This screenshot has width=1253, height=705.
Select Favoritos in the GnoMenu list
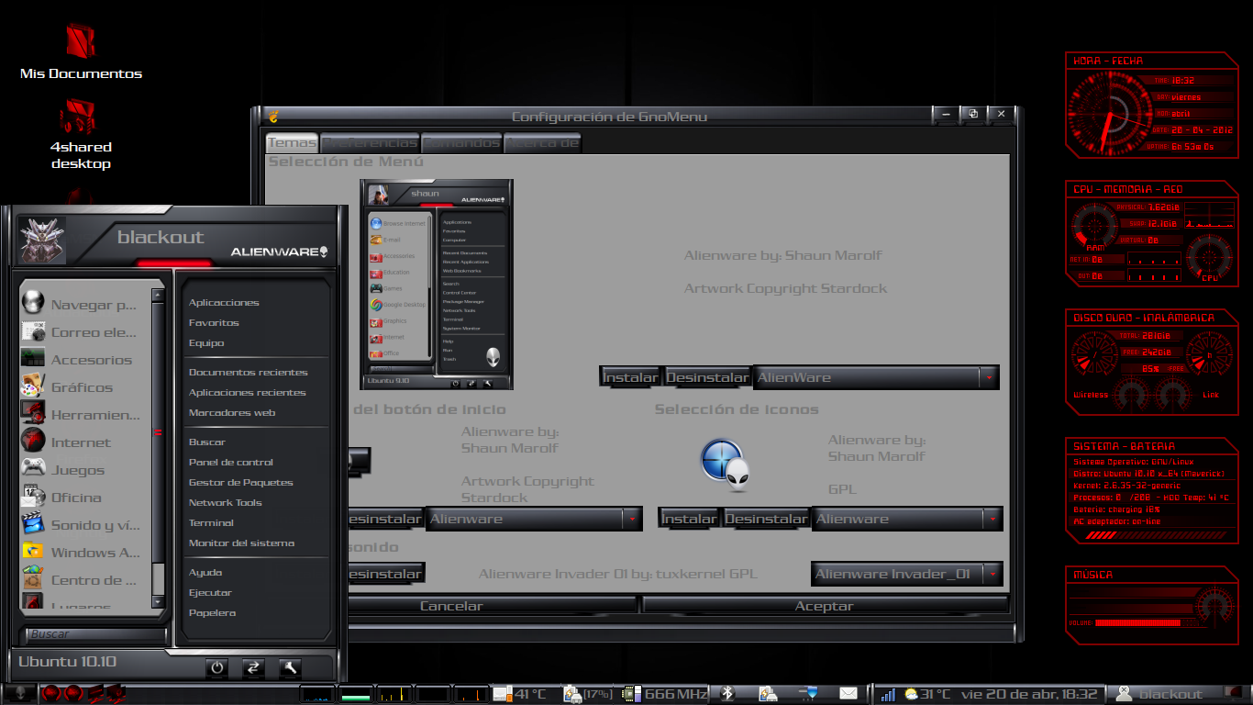click(214, 323)
